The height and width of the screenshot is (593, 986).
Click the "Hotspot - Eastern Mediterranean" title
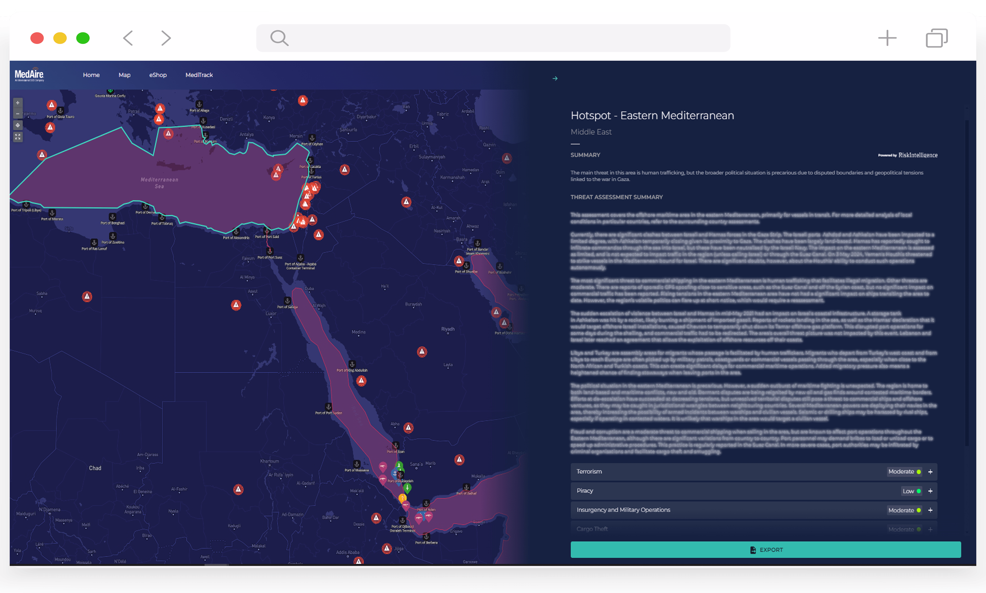tap(652, 116)
